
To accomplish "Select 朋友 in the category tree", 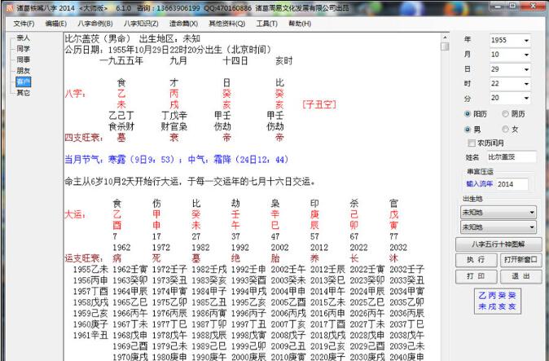I will 23,70.
